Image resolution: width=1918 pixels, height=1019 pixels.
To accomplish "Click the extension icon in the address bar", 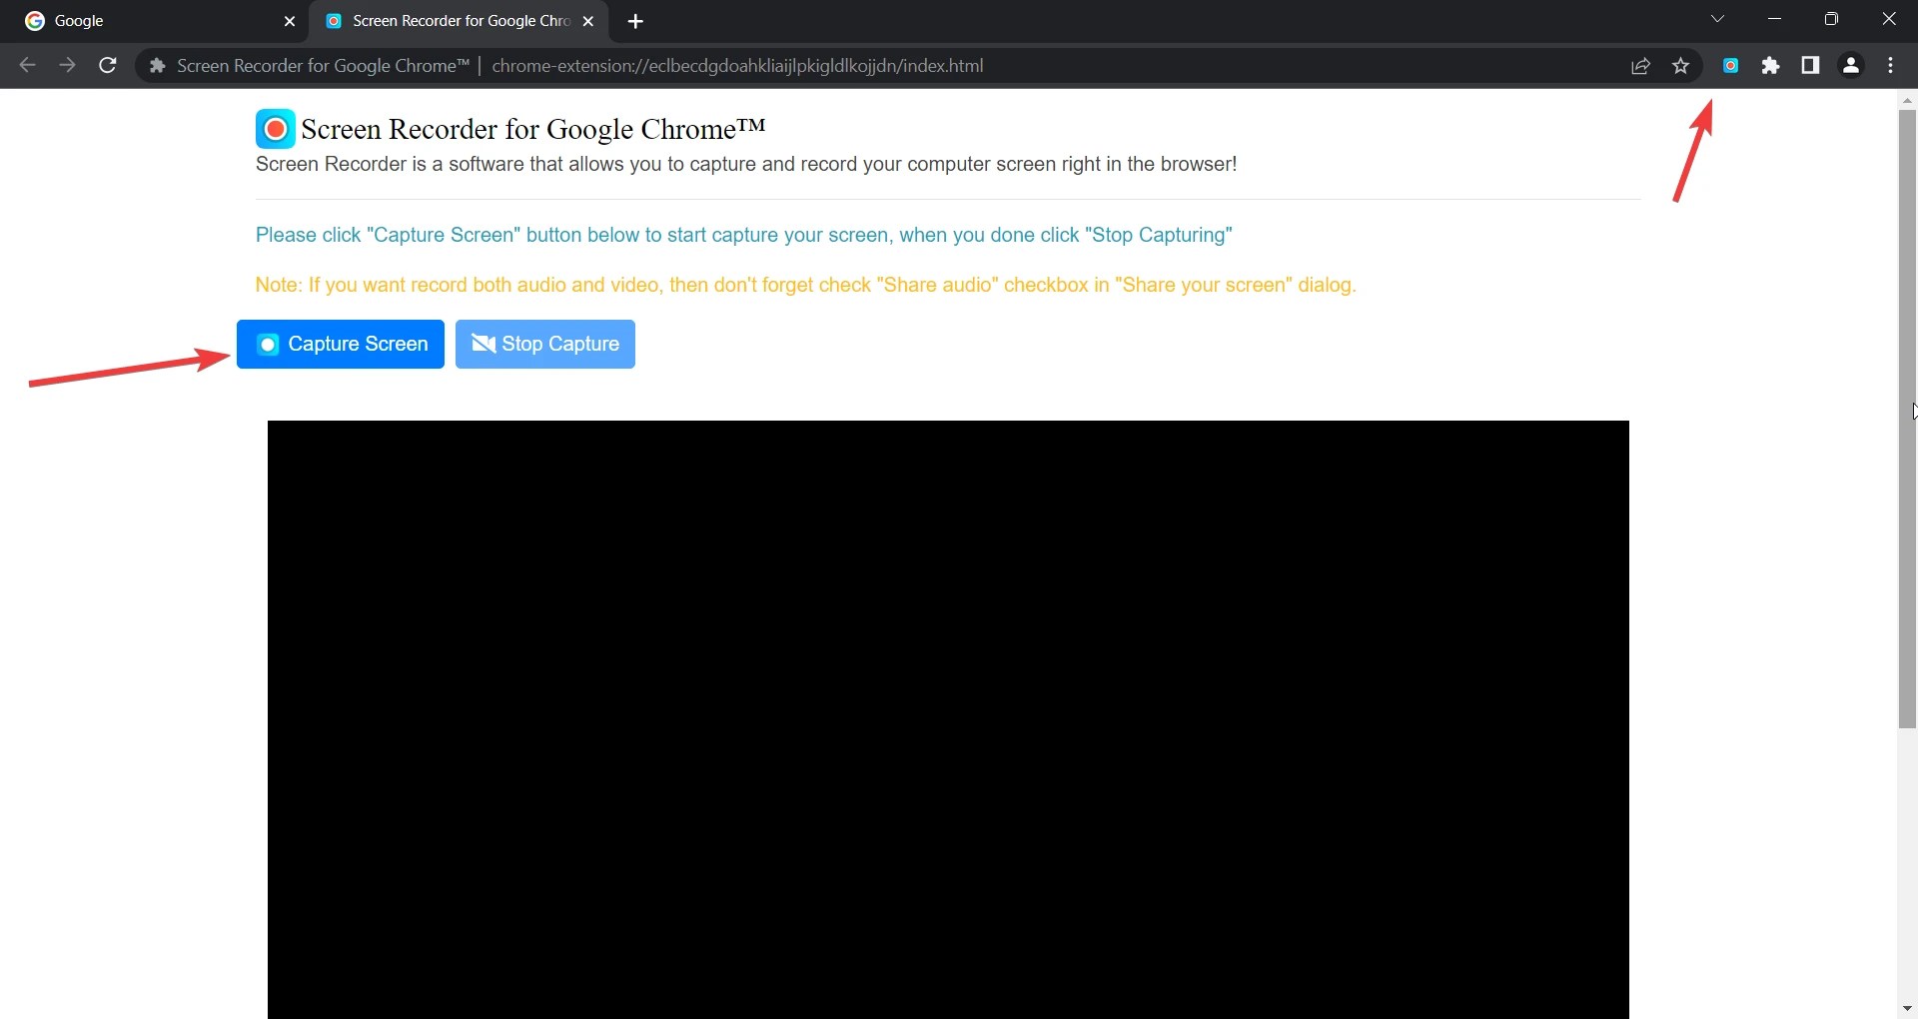I will tap(157, 65).
